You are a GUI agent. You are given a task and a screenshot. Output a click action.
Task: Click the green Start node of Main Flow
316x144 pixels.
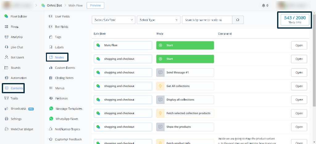185,46
